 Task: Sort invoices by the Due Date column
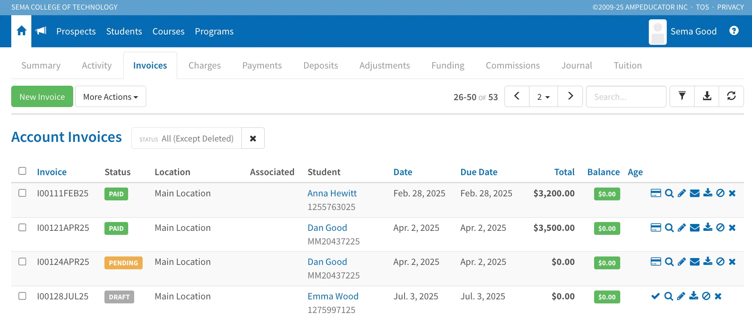(x=479, y=172)
